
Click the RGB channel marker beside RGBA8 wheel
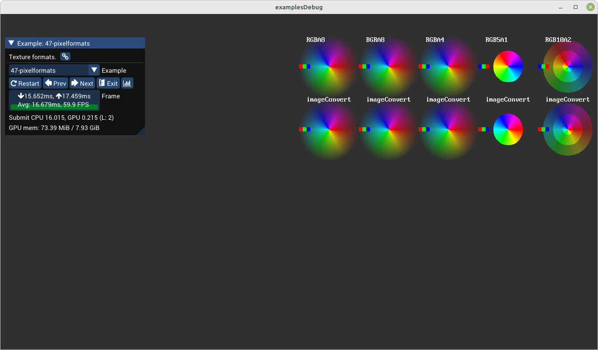[305, 66]
